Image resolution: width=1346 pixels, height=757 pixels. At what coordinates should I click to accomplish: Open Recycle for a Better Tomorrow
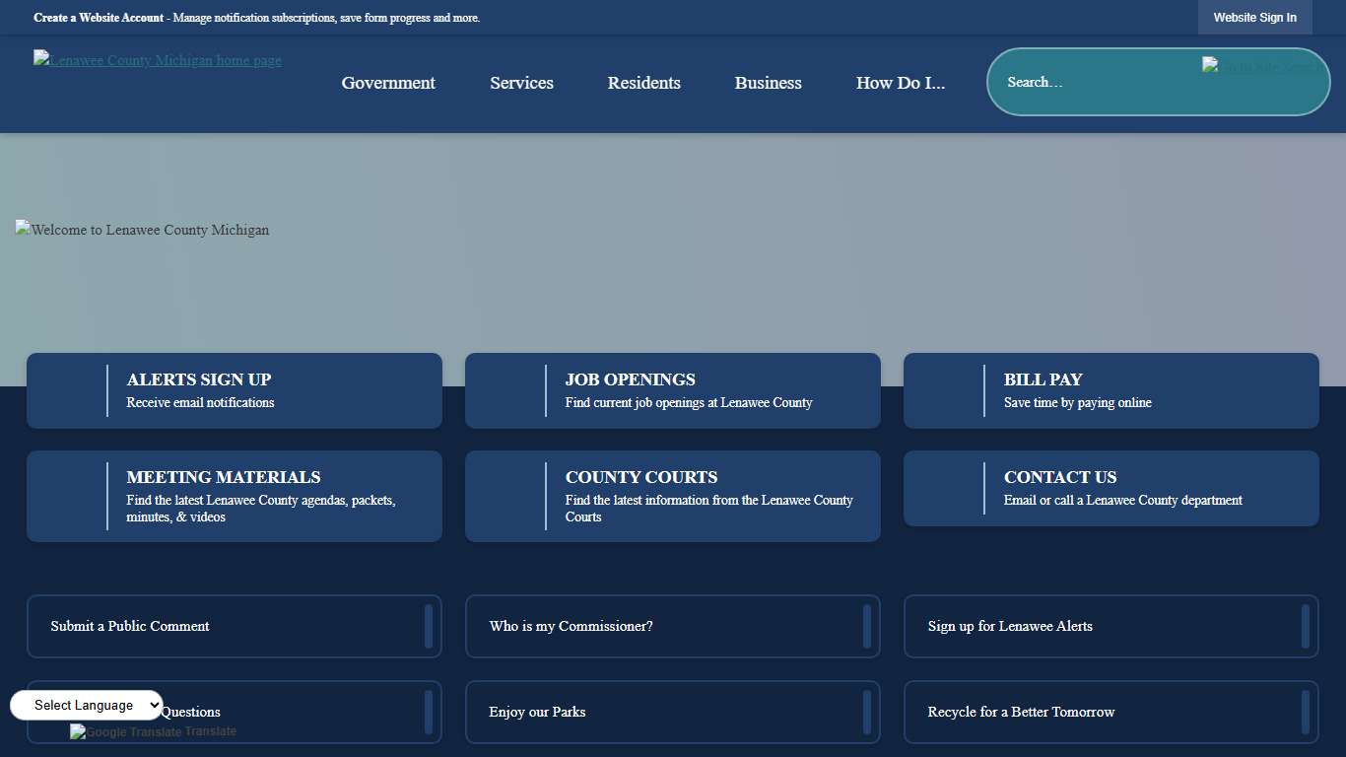pyautogui.click(x=1021, y=712)
